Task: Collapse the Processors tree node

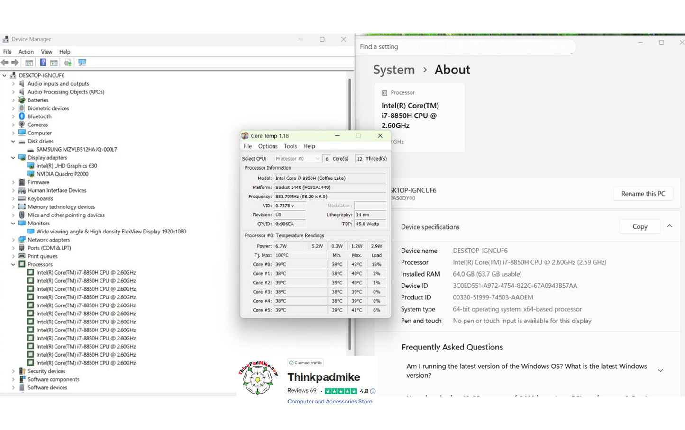Action: 13,264
